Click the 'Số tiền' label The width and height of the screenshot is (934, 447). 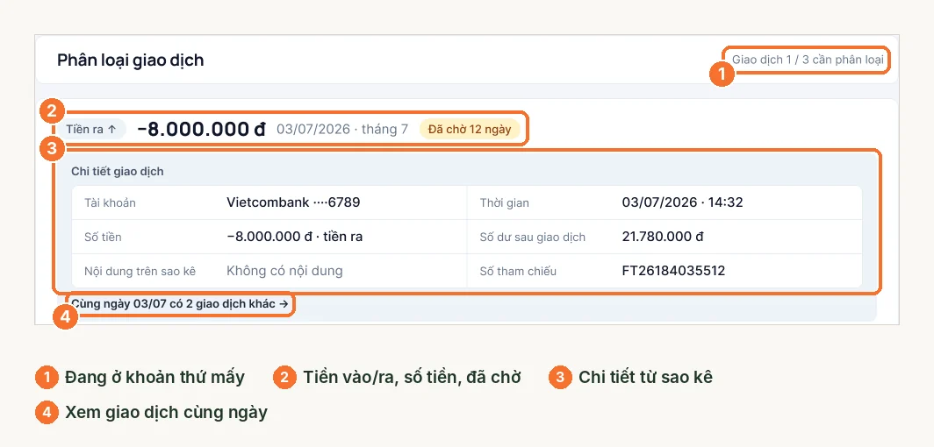pyautogui.click(x=103, y=238)
